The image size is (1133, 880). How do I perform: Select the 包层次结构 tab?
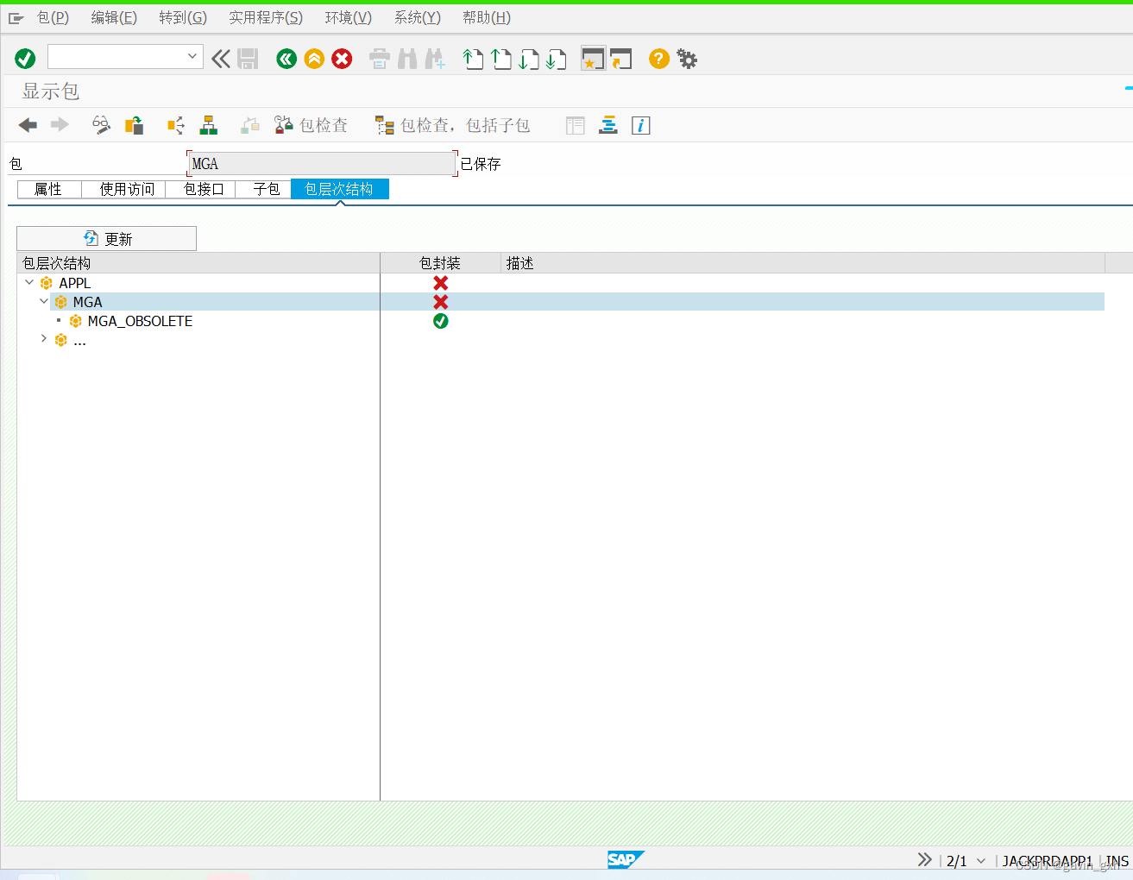tap(340, 189)
